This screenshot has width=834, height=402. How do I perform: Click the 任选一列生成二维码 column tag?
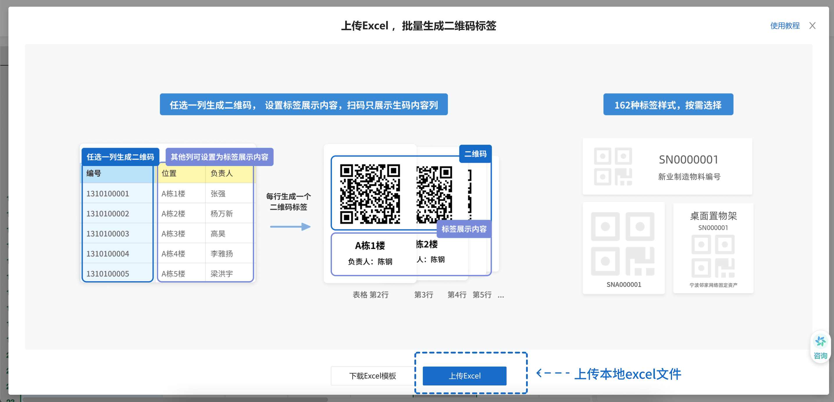coord(120,157)
